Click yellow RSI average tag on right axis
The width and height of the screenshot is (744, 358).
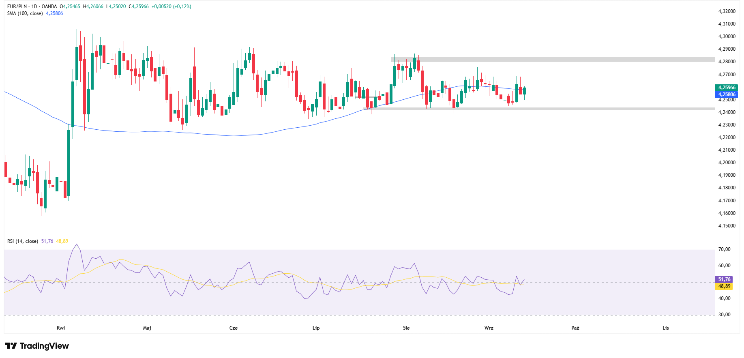pos(724,286)
